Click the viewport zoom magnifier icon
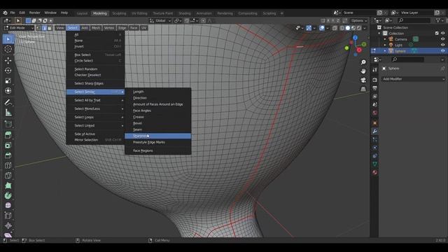 363,62
